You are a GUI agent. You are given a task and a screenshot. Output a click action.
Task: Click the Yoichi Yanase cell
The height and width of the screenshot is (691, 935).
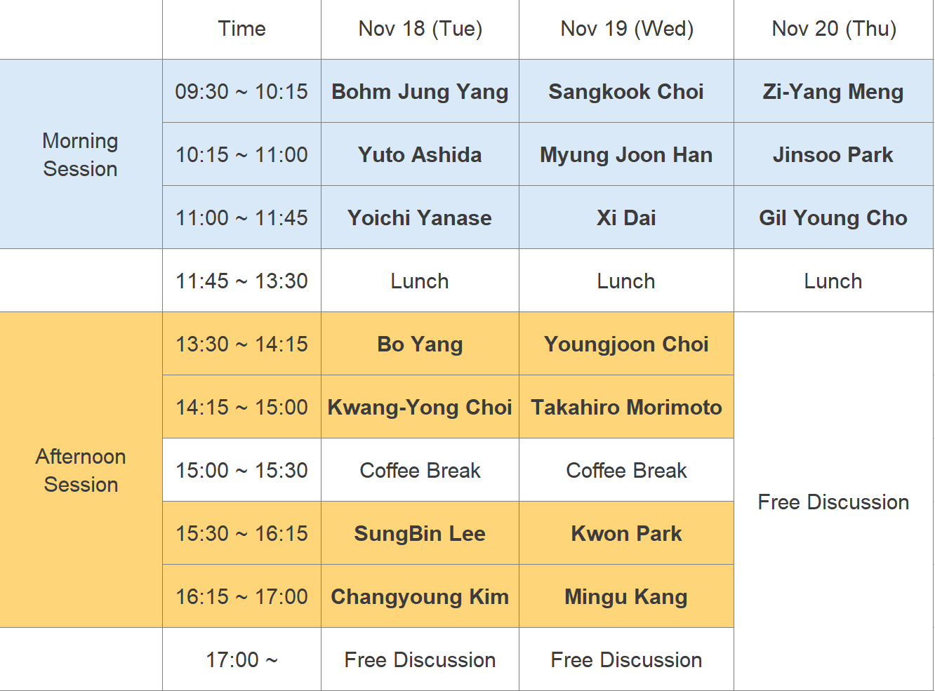point(420,218)
